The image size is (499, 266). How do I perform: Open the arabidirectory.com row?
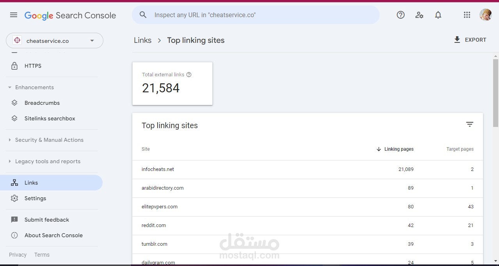click(x=307, y=188)
